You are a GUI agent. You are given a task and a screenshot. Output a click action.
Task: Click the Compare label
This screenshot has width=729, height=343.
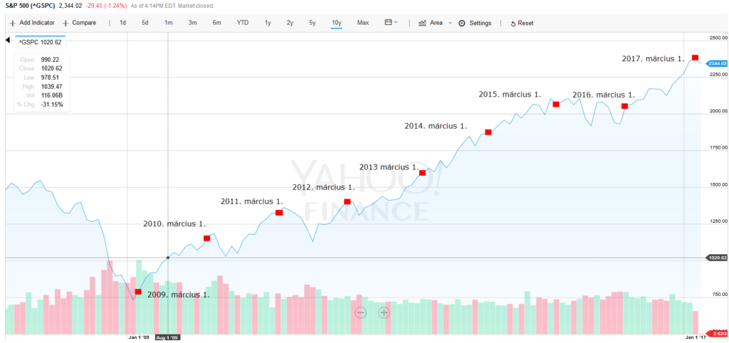(x=84, y=23)
